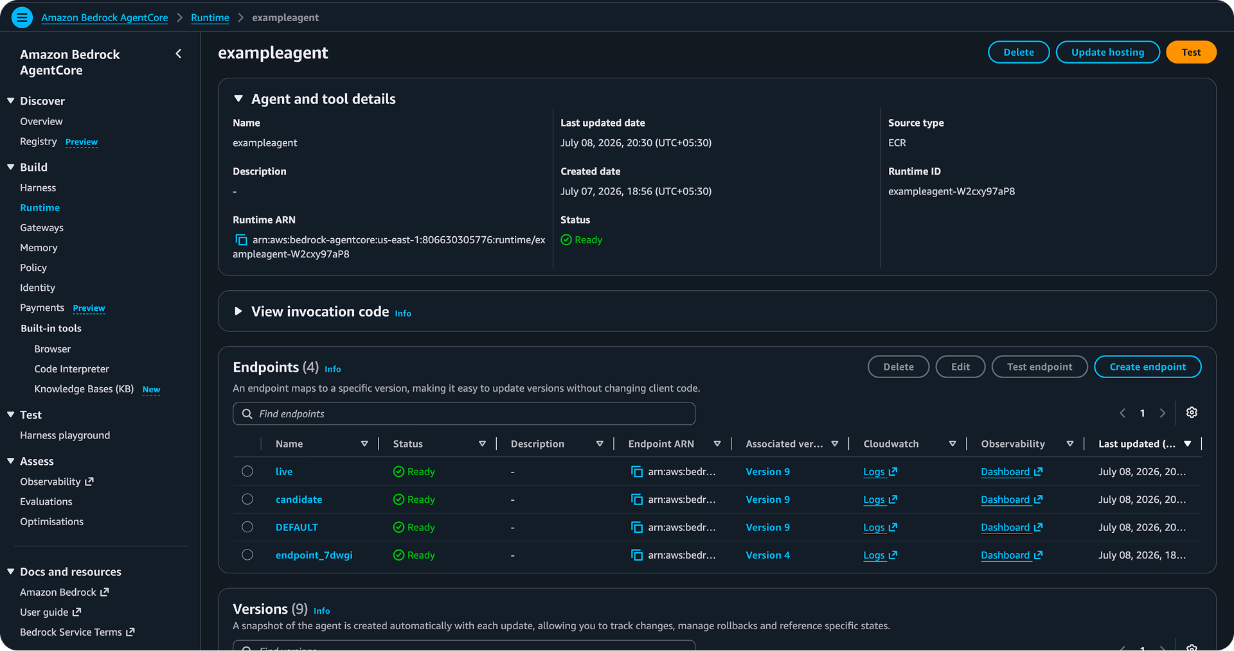Collapse the Discover sidebar group

11,101
